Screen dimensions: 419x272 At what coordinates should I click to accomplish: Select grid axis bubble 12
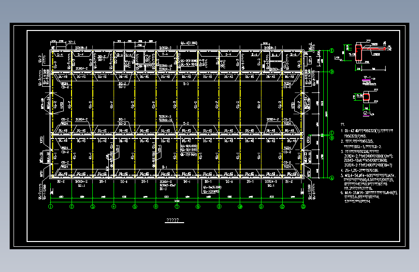[282, 206]
